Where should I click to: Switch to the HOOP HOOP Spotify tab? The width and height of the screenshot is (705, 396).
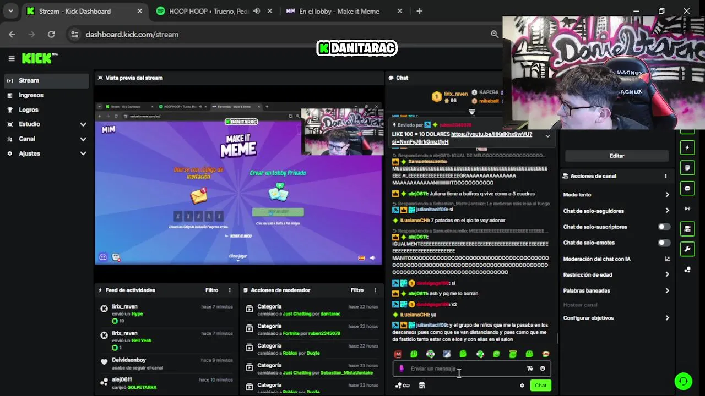pyautogui.click(x=208, y=11)
